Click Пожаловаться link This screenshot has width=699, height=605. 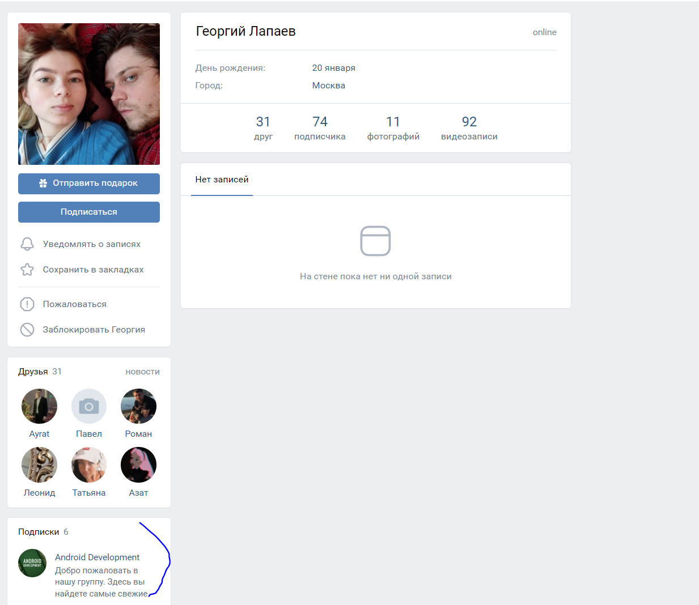pos(75,304)
